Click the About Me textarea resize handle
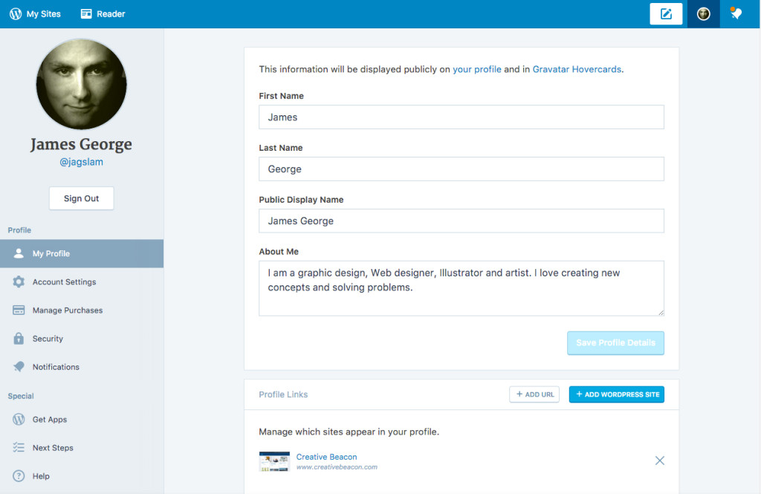The image size is (761, 494). [x=661, y=313]
